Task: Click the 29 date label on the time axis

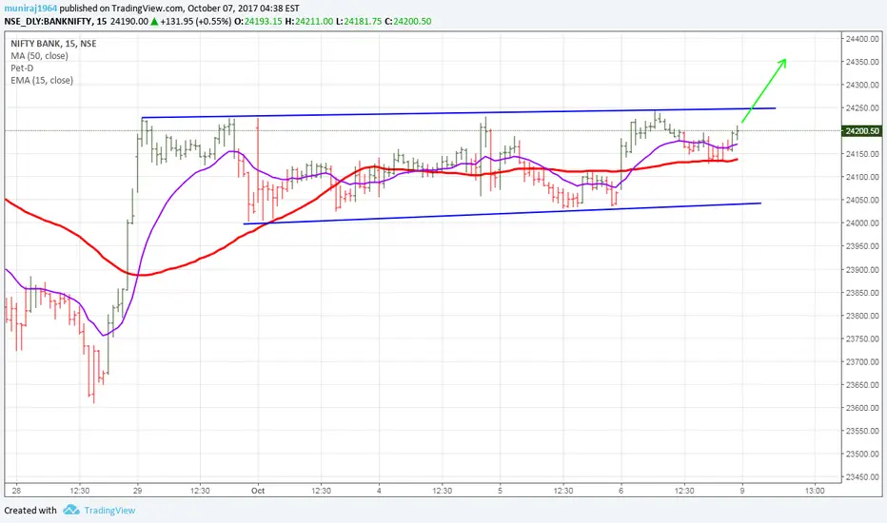Action: tap(137, 491)
